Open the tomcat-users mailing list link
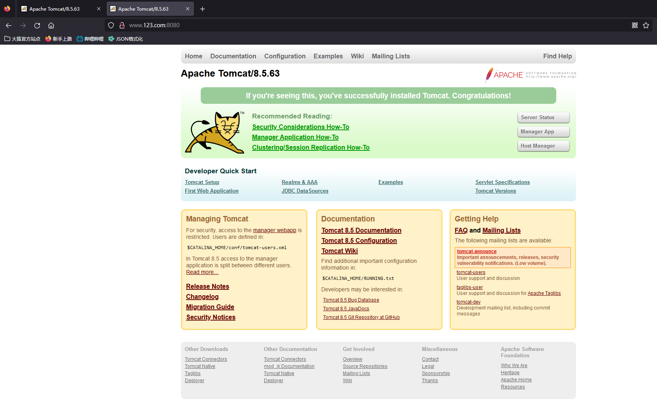The image size is (657, 407). [x=471, y=272]
